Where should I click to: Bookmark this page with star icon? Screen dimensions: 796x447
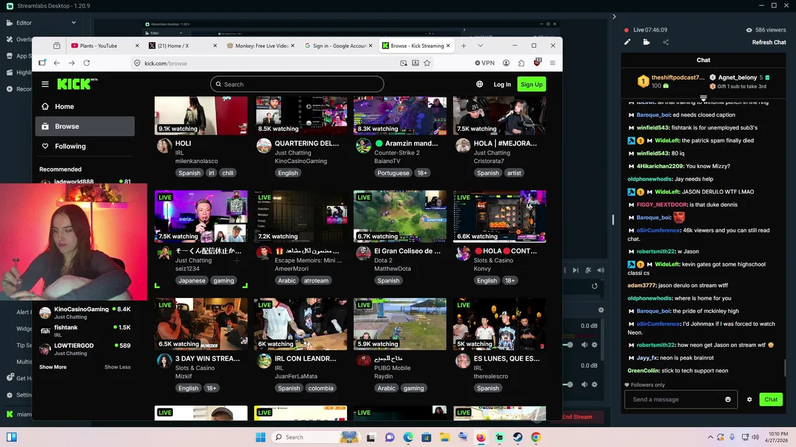click(x=427, y=63)
